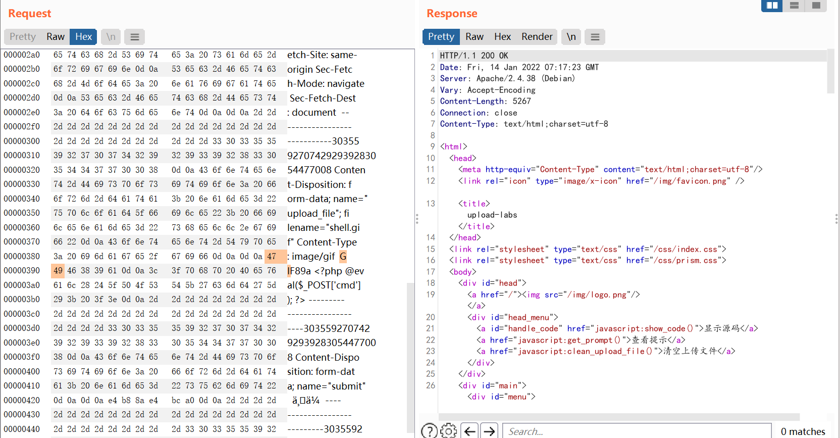Open Request message options hamburger menu

(x=135, y=37)
